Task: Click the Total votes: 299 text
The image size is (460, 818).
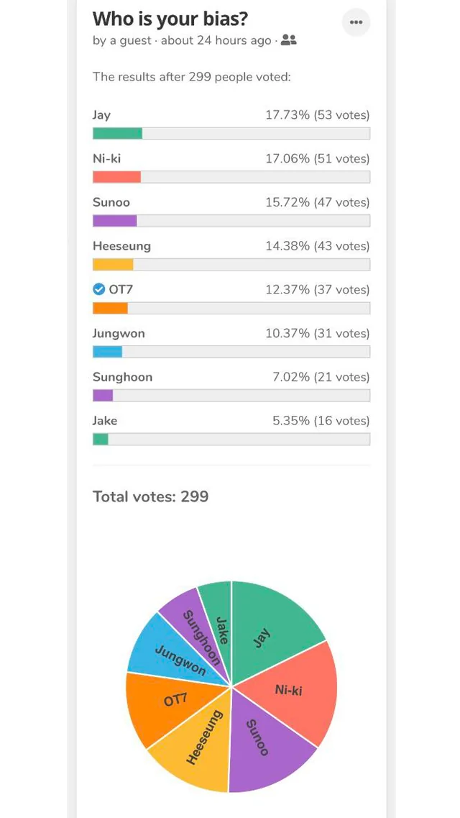Action: point(149,496)
